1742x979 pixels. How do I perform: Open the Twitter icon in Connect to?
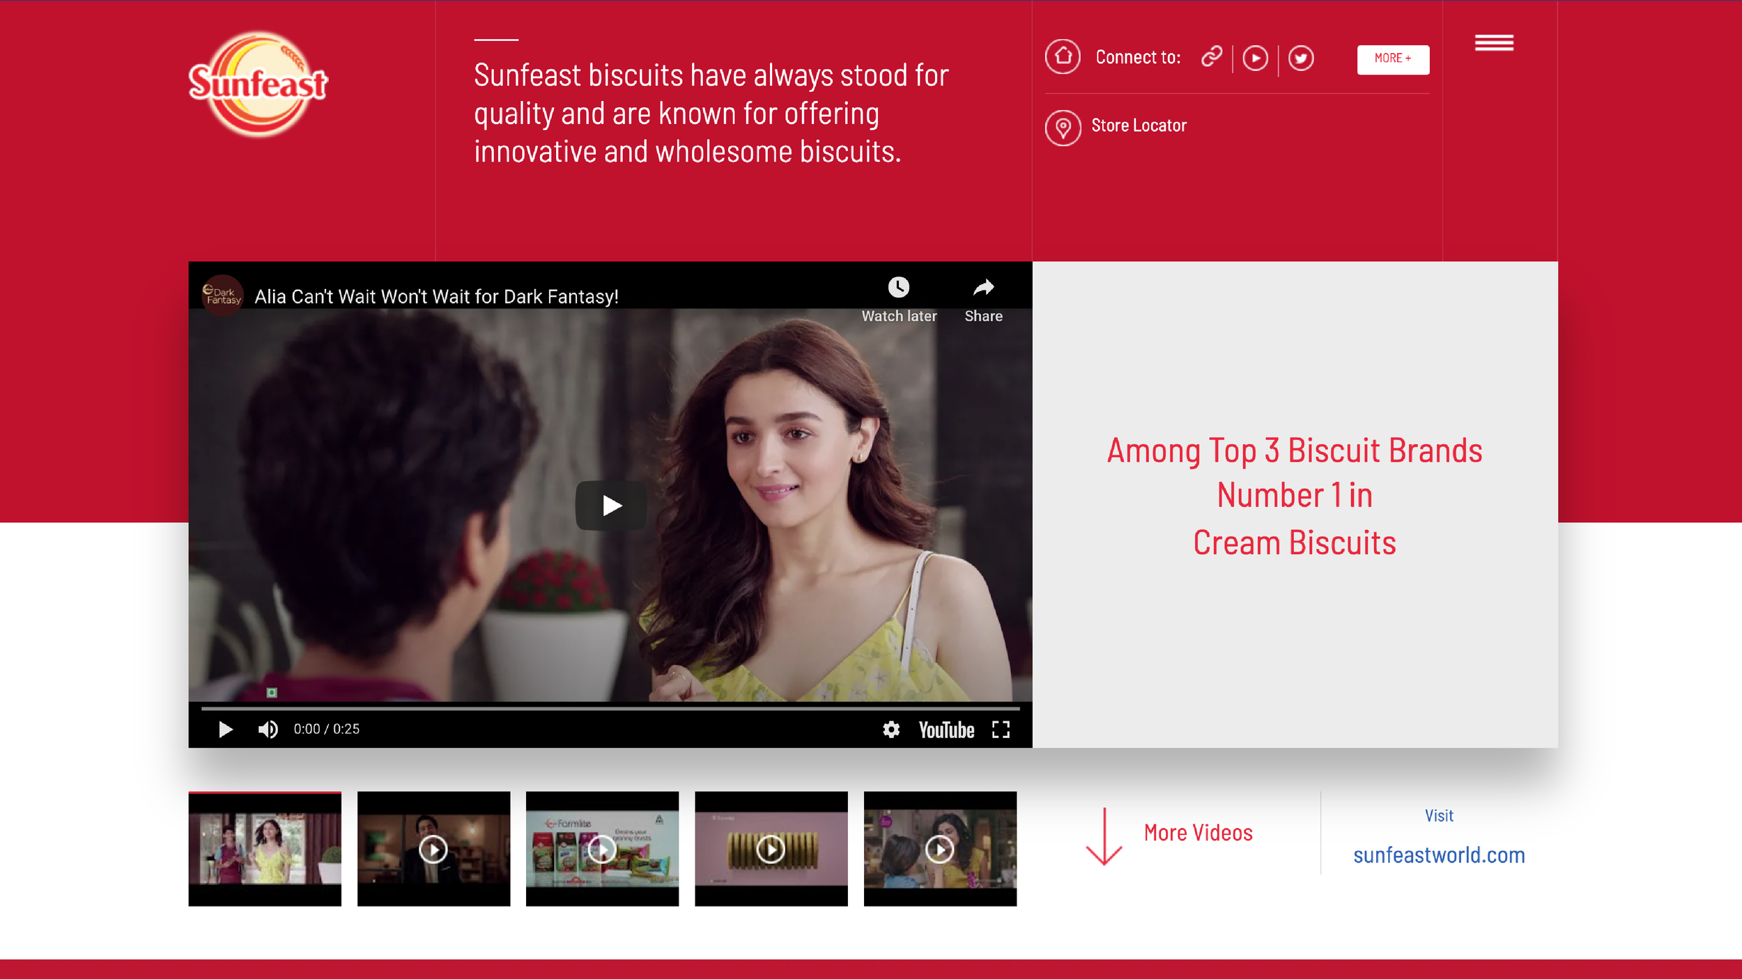(x=1301, y=58)
